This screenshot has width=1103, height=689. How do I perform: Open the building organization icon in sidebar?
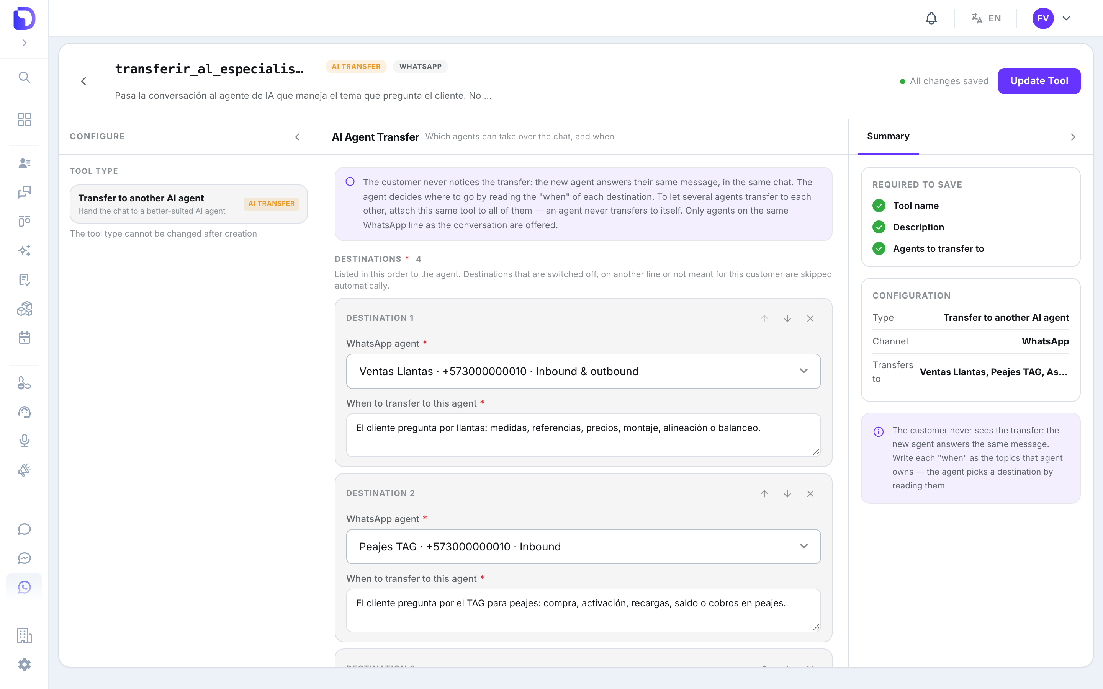[x=24, y=635]
